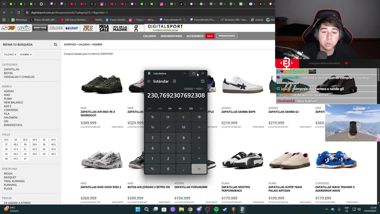Reload the browser page
Image resolution: width=380 pixels, height=214 pixels.
point(18,12)
